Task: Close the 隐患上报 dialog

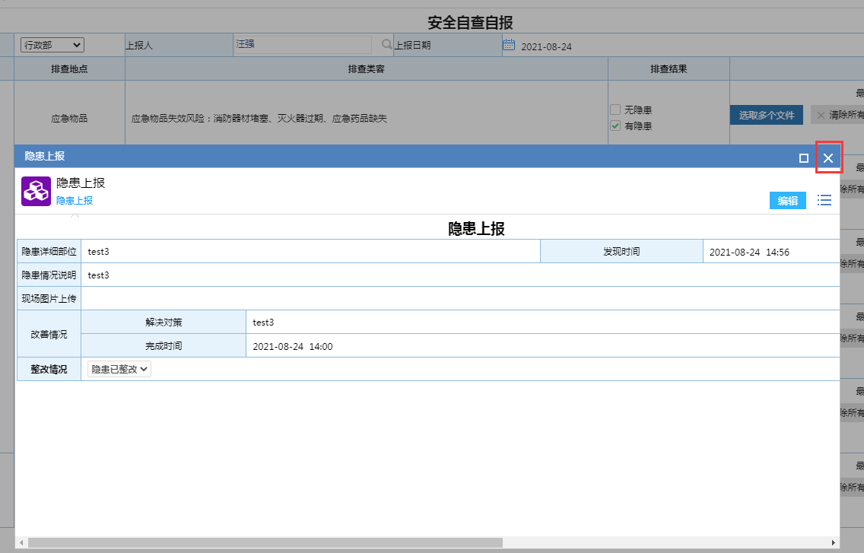Action: click(828, 157)
